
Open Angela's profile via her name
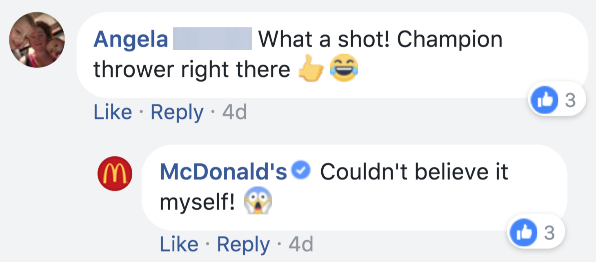point(131,40)
